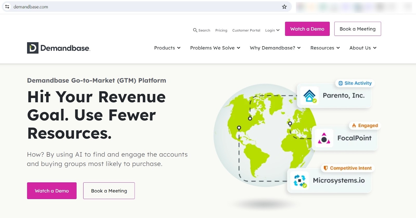The width and height of the screenshot is (416, 218).
Task: Click the header Book a Meeting button
Action: pos(357,29)
